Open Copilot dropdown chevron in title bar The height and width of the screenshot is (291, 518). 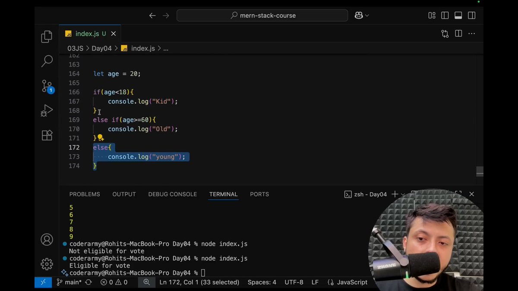tap(367, 16)
